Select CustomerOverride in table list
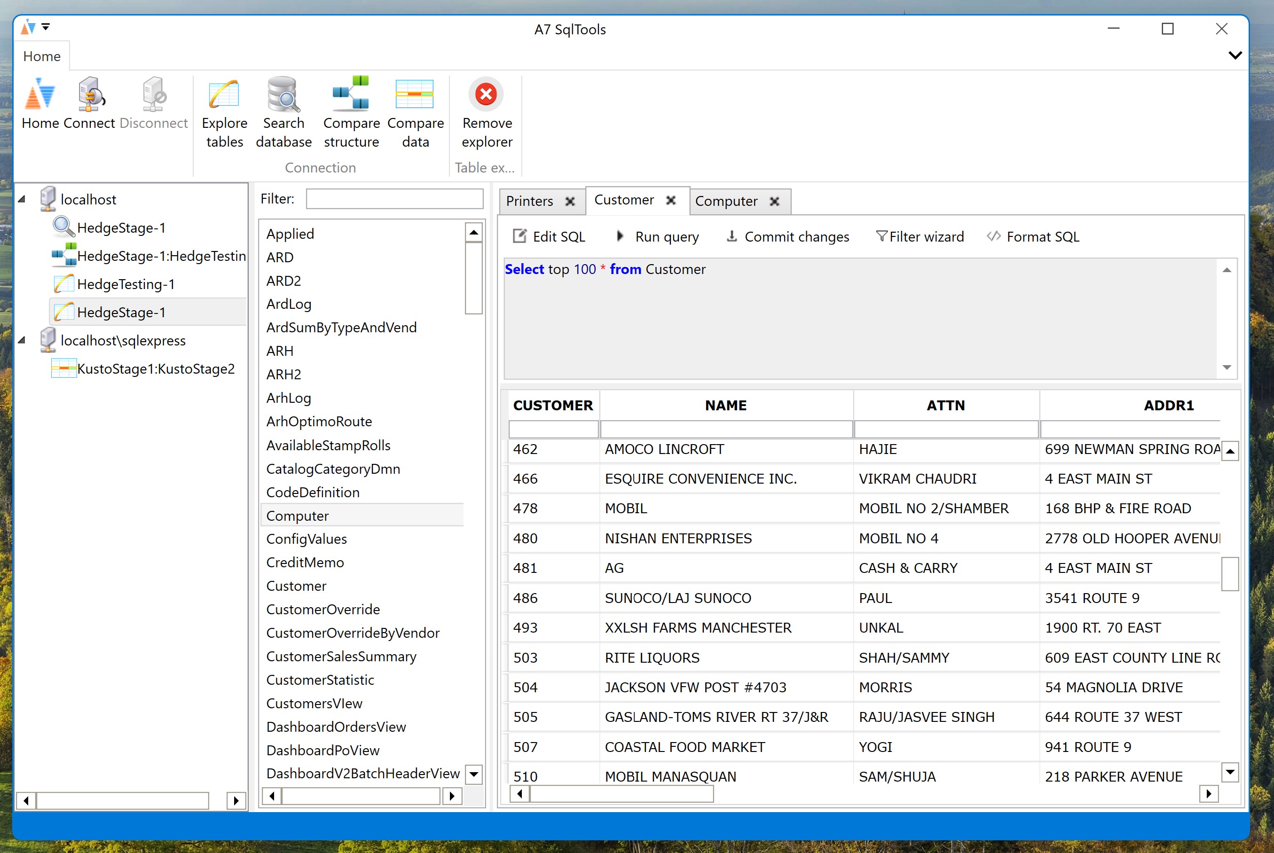Image resolution: width=1274 pixels, height=853 pixels. (x=322, y=609)
